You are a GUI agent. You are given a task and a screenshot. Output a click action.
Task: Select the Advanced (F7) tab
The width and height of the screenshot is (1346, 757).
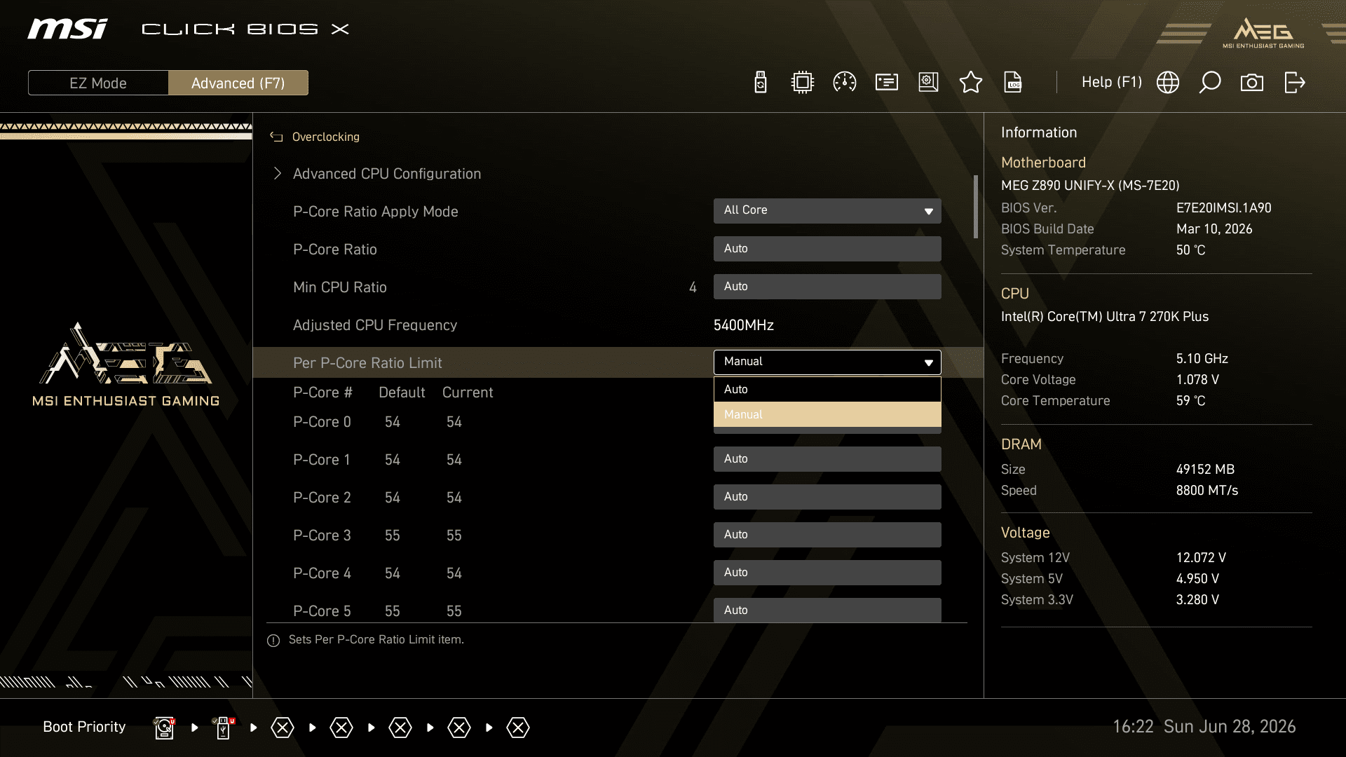pyautogui.click(x=238, y=83)
